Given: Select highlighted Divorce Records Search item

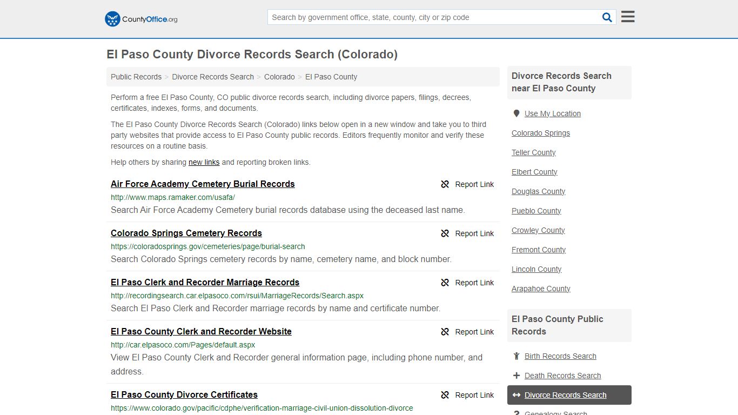Looking at the screenshot, I should pyautogui.click(x=569, y=395).
